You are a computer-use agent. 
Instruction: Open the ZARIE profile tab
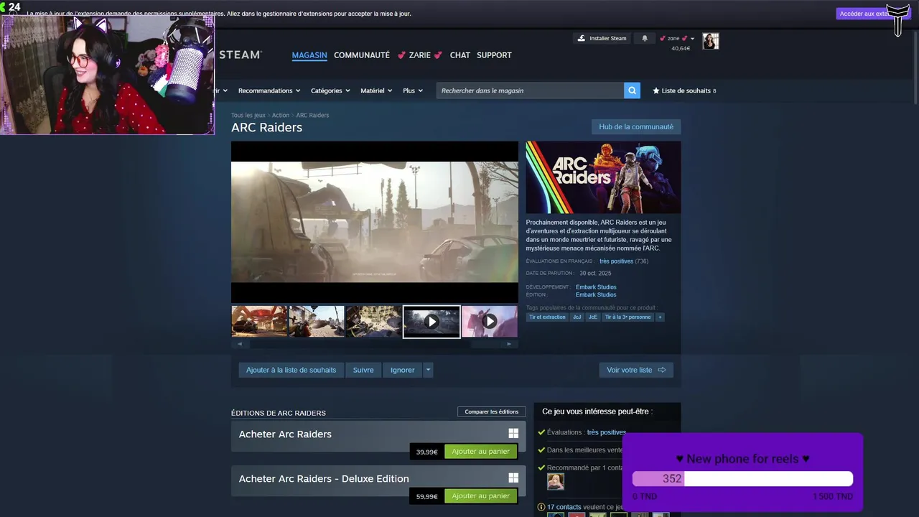(420, 55)
